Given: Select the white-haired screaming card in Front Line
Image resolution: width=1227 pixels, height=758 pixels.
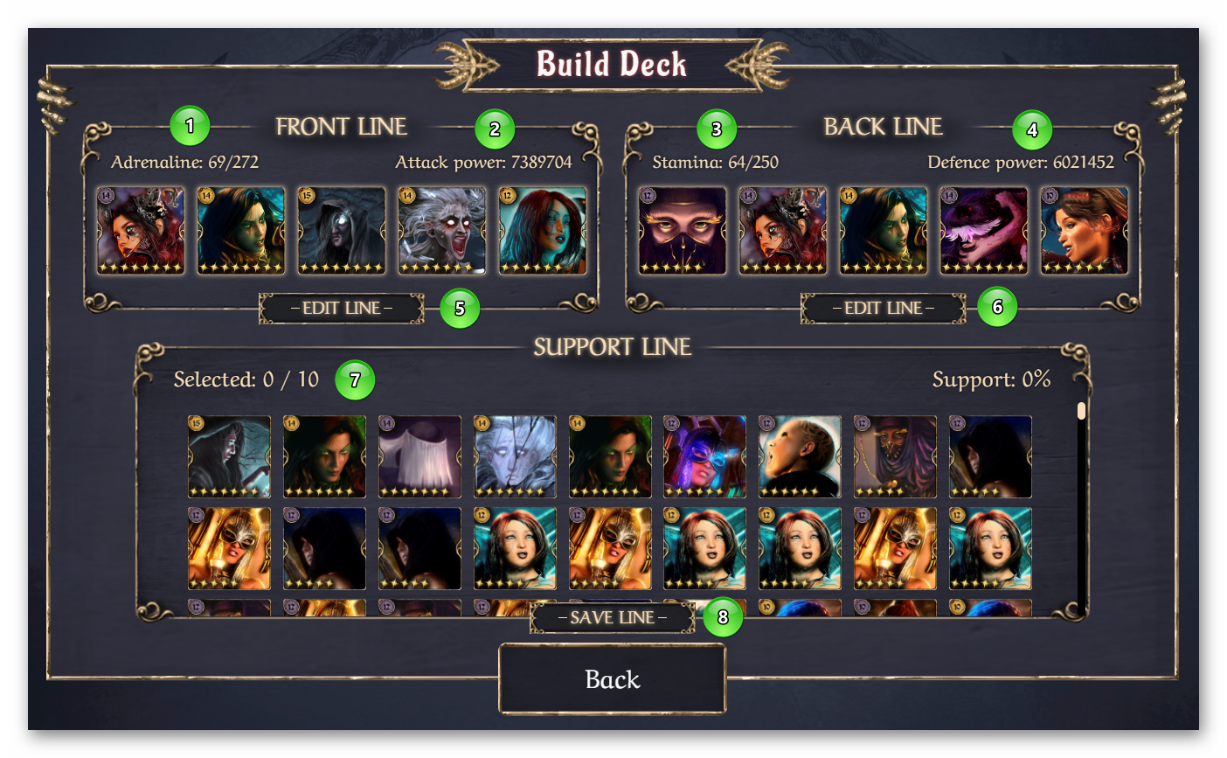Looking at the screenshot, I should [442, 231].
